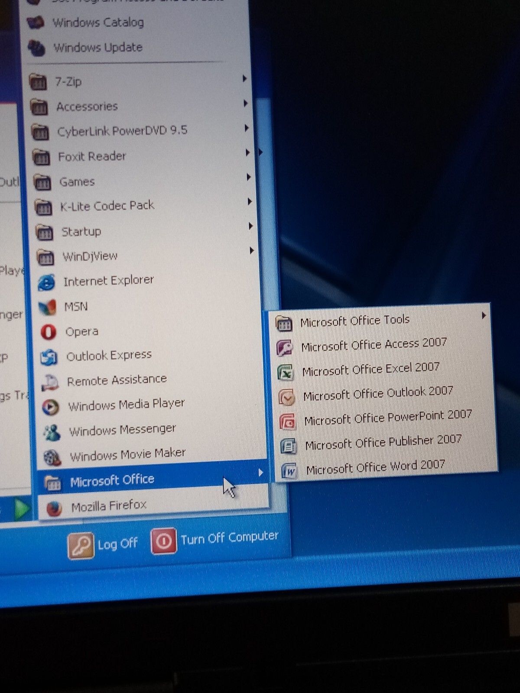
Task: Click the Microsoft Office Tools folder icon
Action: tap(284, 323)
